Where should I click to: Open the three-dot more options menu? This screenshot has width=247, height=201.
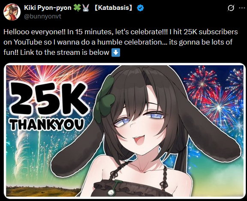[242, 8]
